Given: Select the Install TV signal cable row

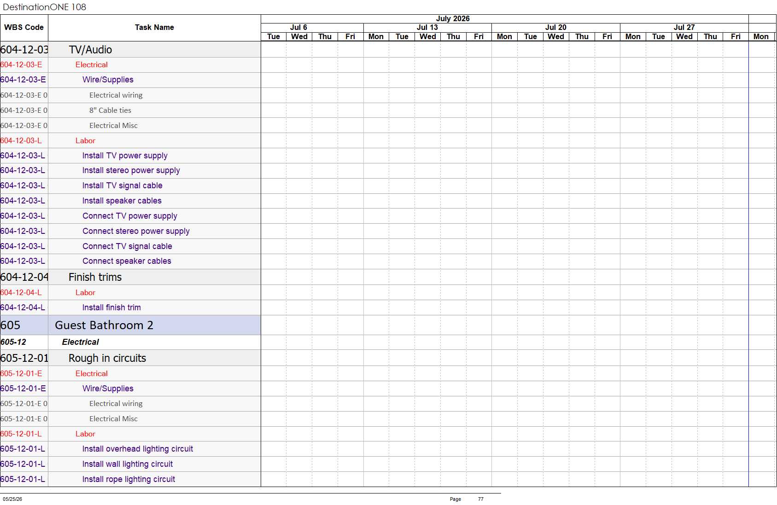Looking at the screenshot, I should tap(130, 186).
